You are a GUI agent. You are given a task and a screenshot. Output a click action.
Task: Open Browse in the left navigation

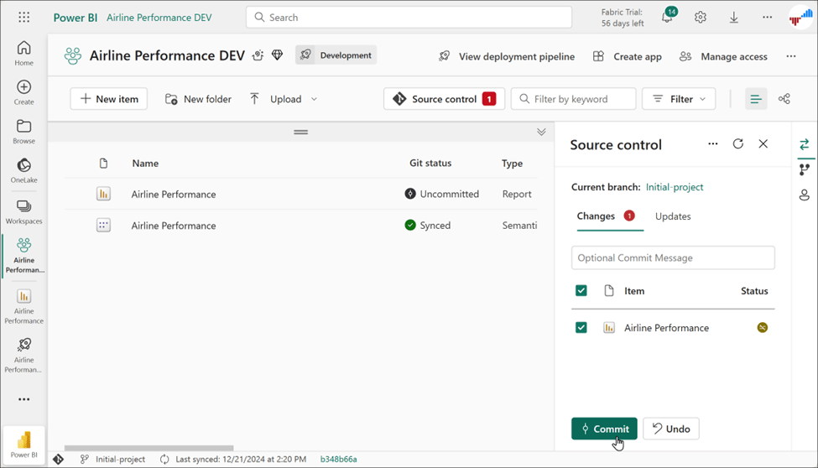point(24,132)
